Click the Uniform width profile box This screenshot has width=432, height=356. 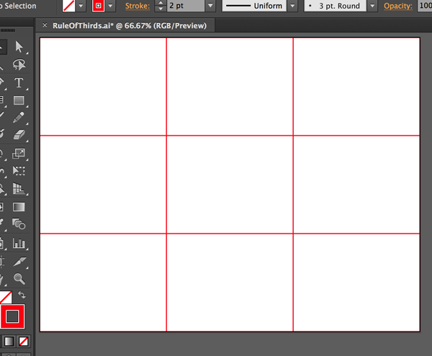pyautogui.click(x=254, y=6)
